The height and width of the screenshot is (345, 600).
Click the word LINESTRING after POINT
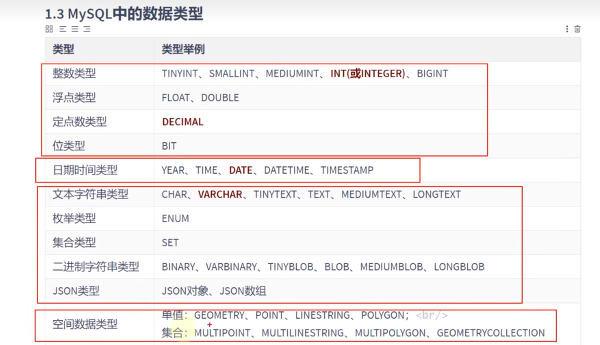(x=322, y=315)
